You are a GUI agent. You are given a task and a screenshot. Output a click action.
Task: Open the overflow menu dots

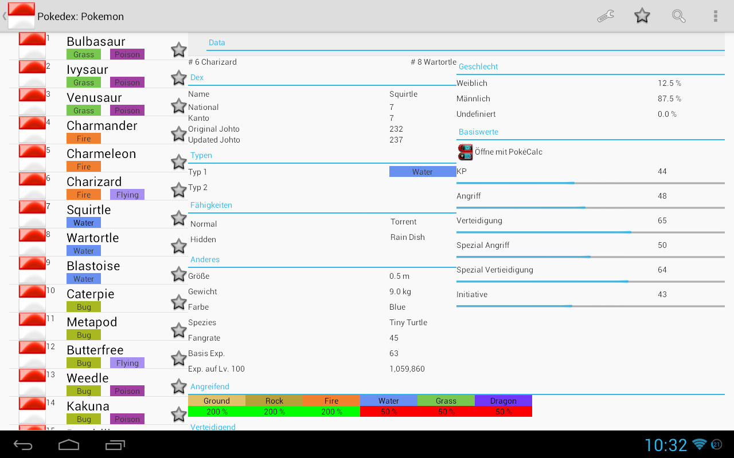(x=716, y=16)
